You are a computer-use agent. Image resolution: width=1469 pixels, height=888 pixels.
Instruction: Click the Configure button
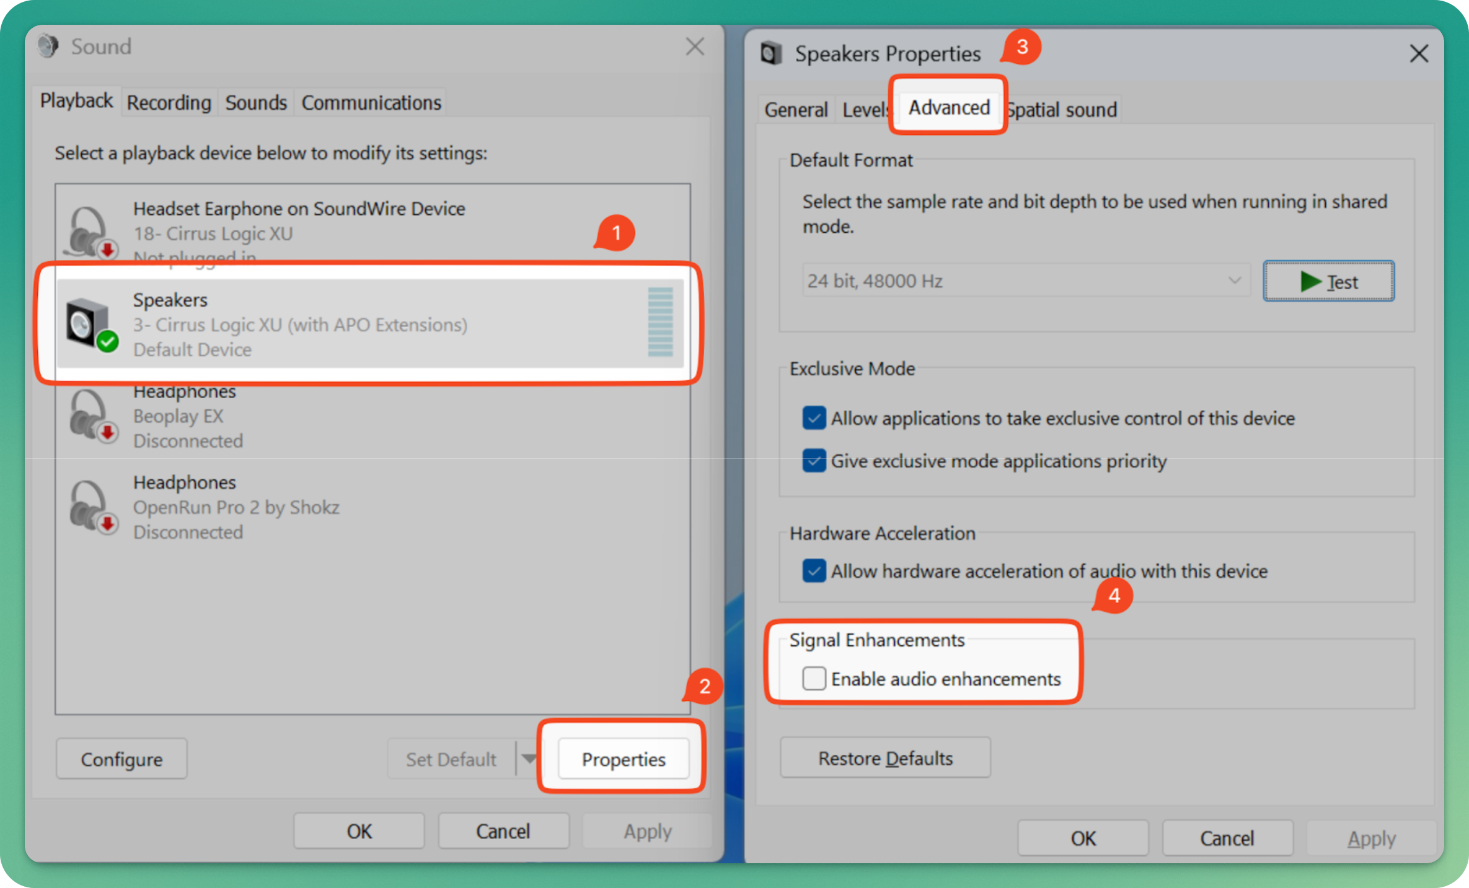coord(121,759)
